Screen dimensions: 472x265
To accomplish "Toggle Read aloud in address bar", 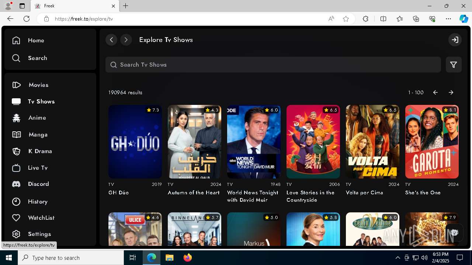I will [331, 19].
